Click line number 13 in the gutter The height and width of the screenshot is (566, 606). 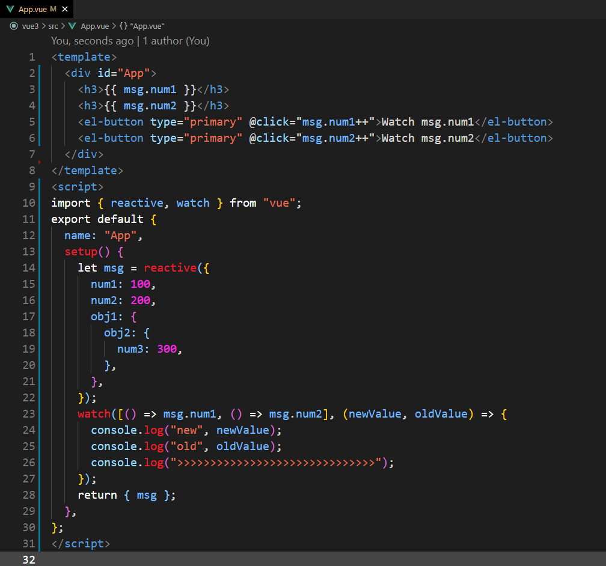[x=29, y=252]
